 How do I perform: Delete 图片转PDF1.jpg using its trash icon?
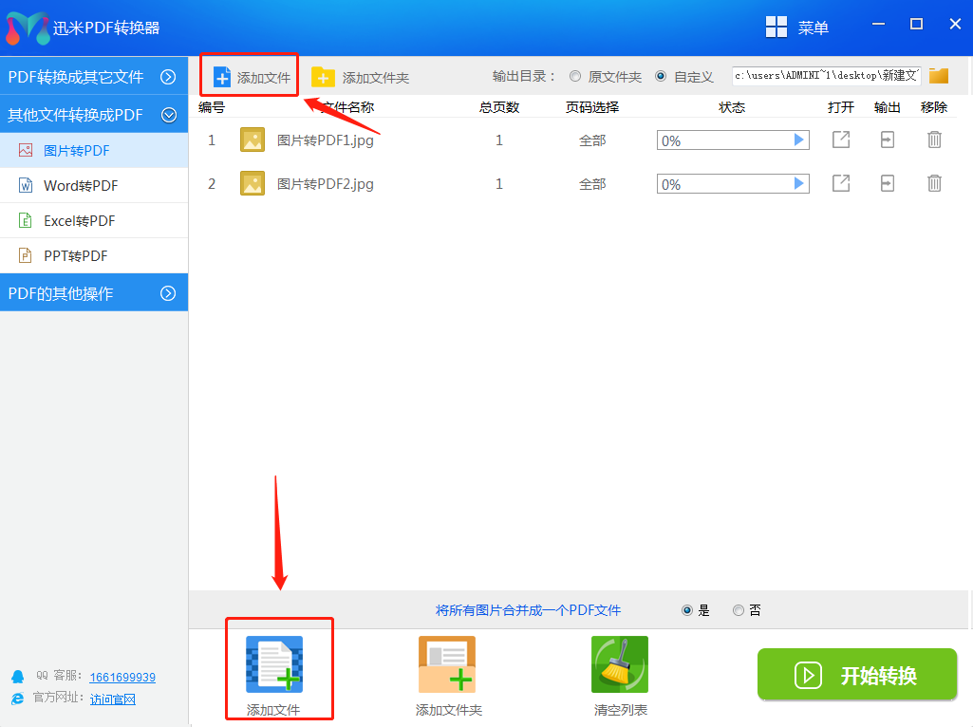coord(934,140)
